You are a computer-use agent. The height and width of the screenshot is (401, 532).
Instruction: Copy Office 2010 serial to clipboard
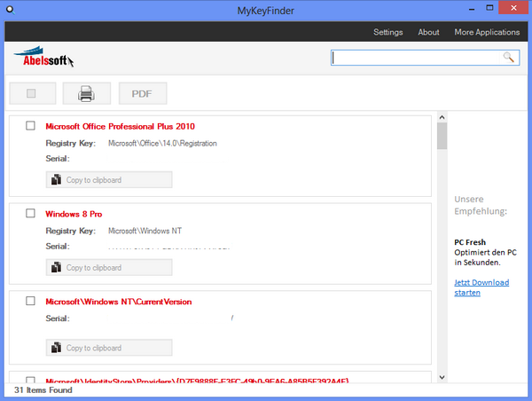[x=109, y=179]
